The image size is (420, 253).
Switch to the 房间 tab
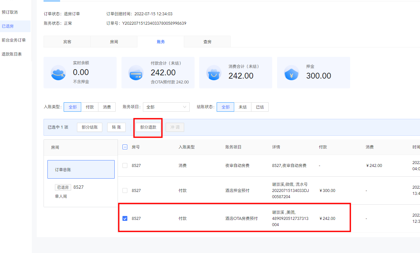point(114,42)
